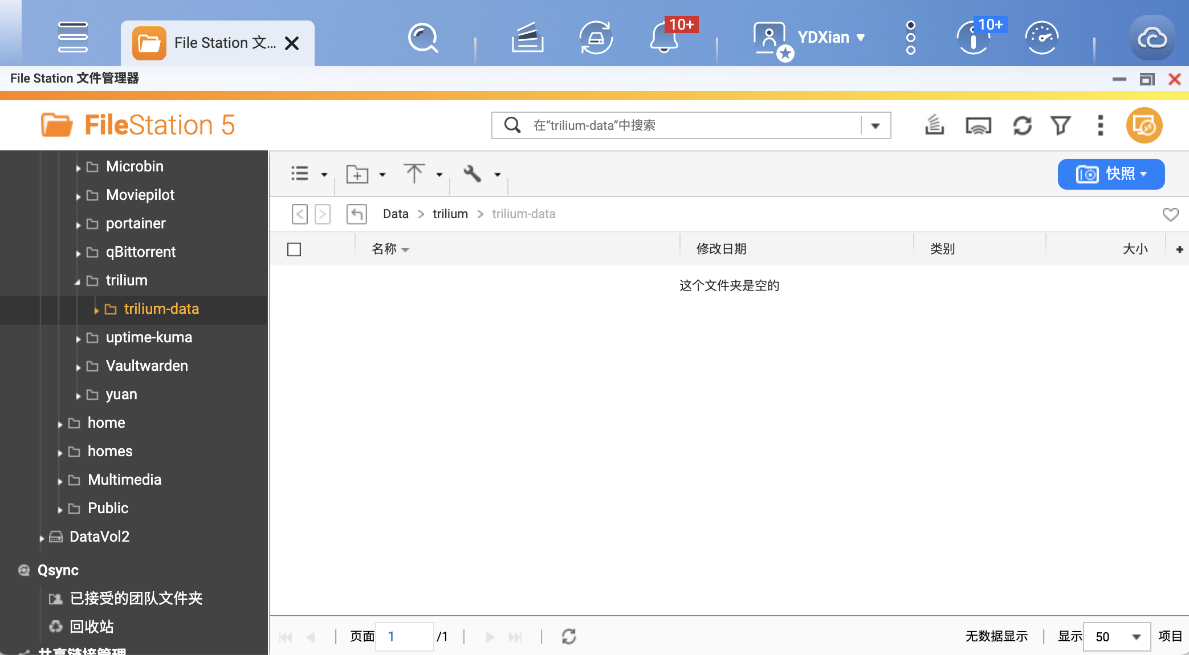Expand the advanced search dropdown arrow
This screenshot has height=655, width=1189.
pos(876,126)
